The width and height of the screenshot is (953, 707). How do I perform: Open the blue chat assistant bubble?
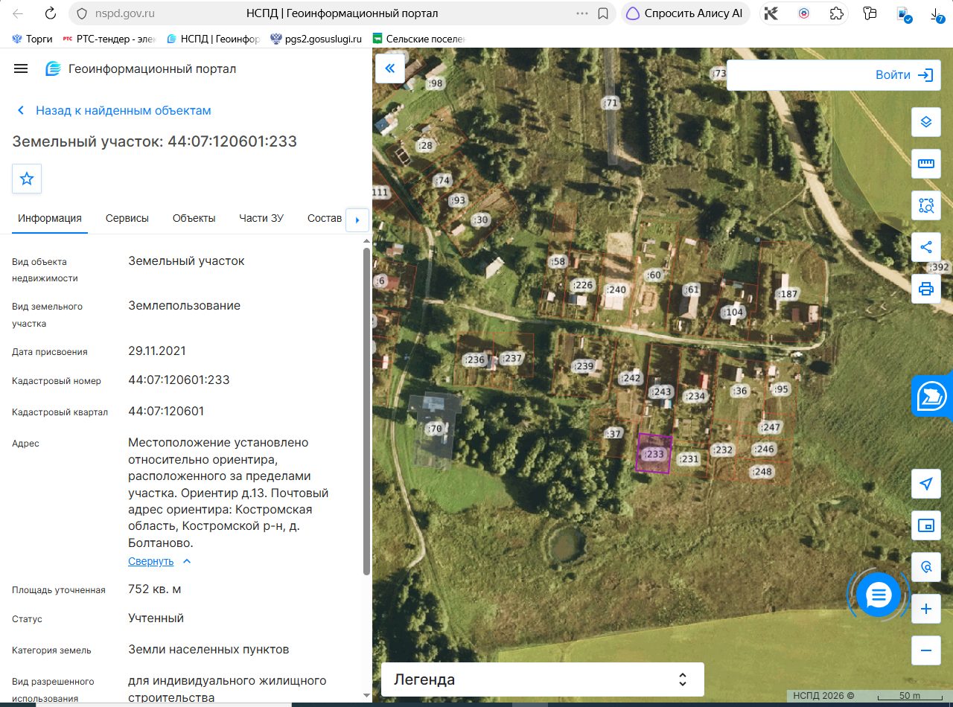[879, 595]
